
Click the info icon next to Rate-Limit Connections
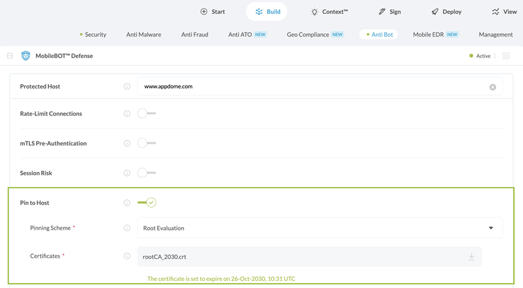pos(127,114)
